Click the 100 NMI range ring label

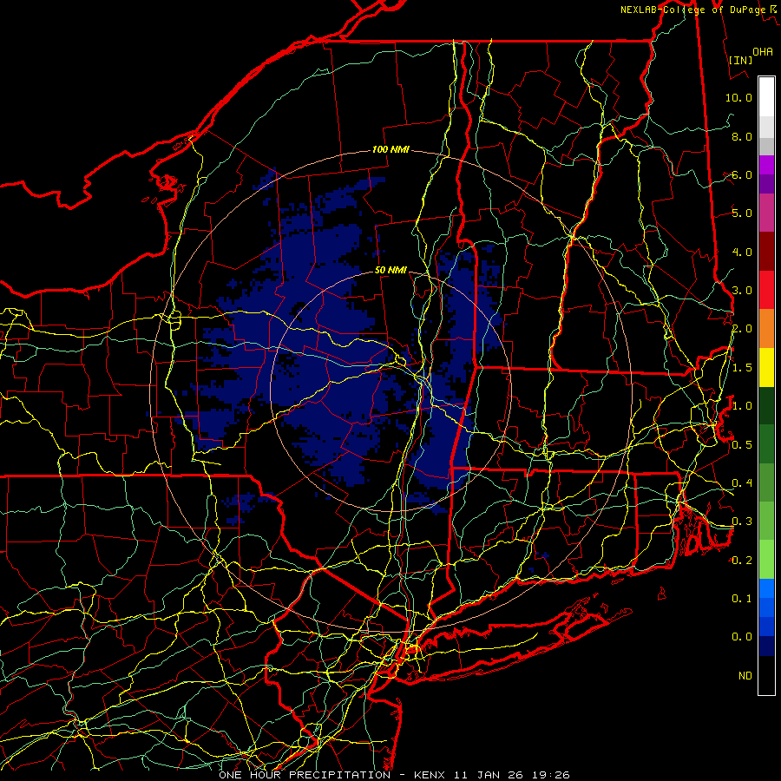click(390, 149)
